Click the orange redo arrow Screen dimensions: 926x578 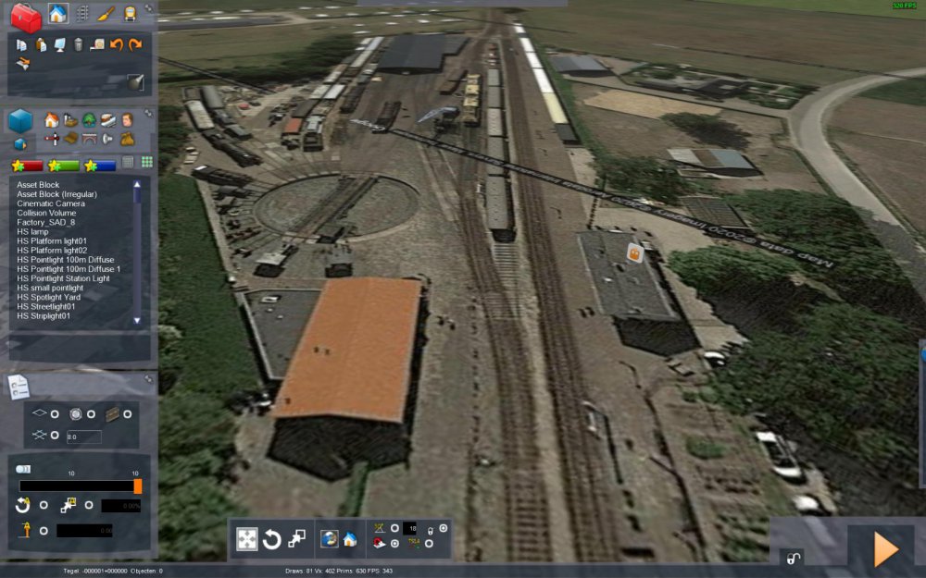pyautogui.click(x=135, y=44)
